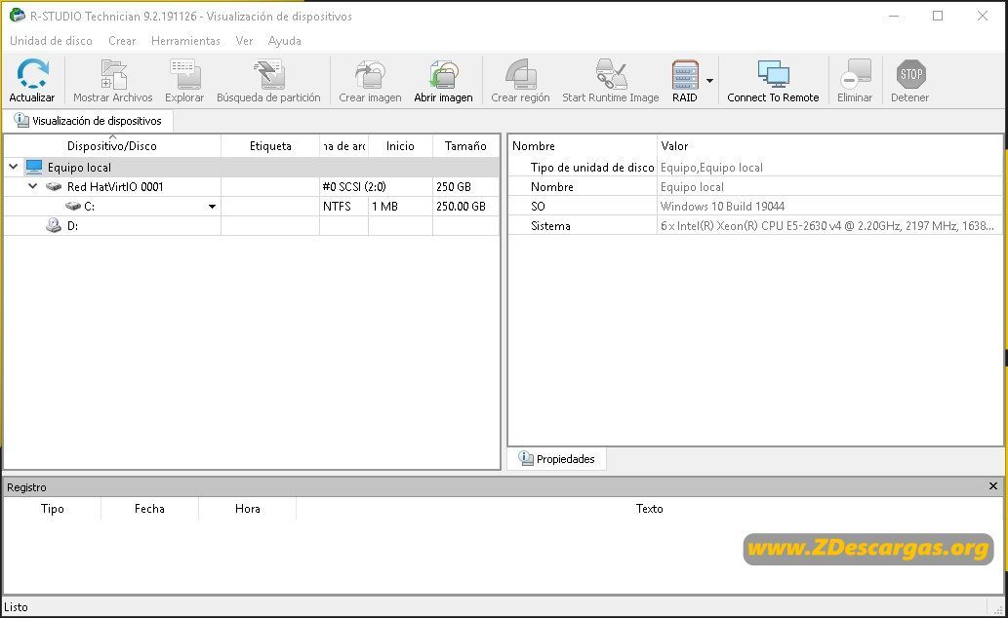Click the Texto log column header

click(649, 509)
